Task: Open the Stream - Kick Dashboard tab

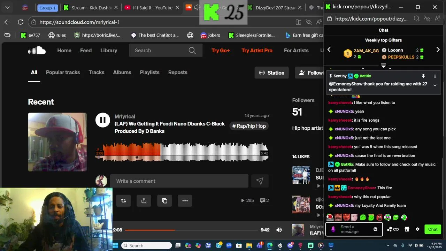Action: [x=91, y=8]
